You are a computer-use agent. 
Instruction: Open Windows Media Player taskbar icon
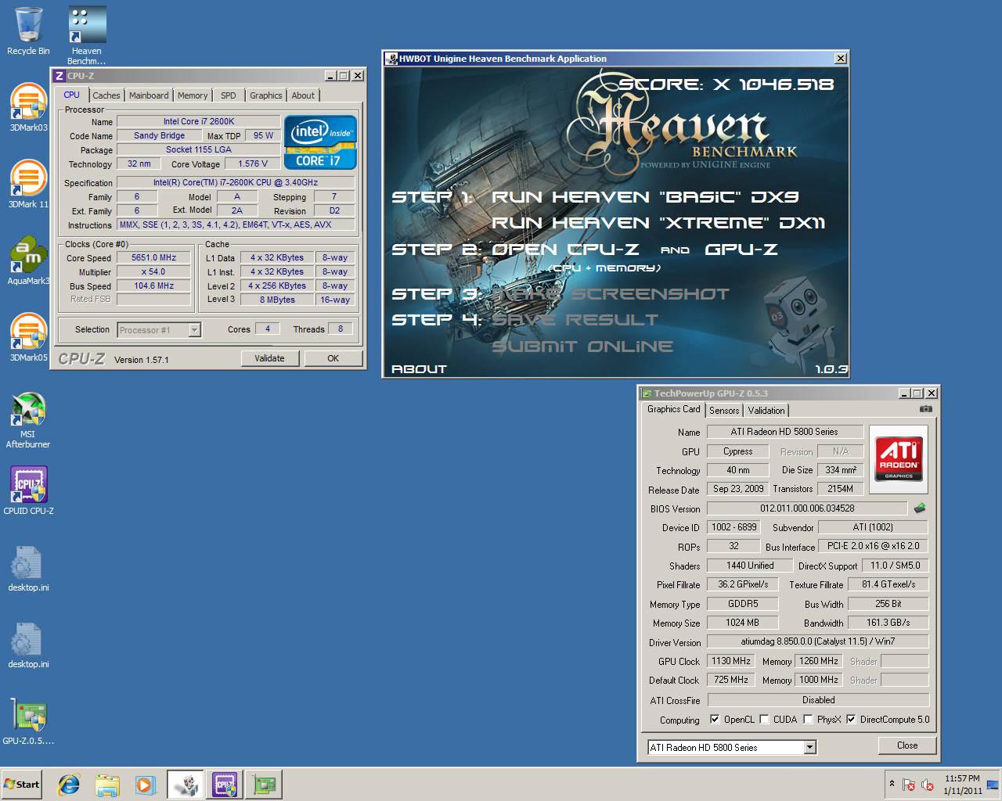point(145,785)
